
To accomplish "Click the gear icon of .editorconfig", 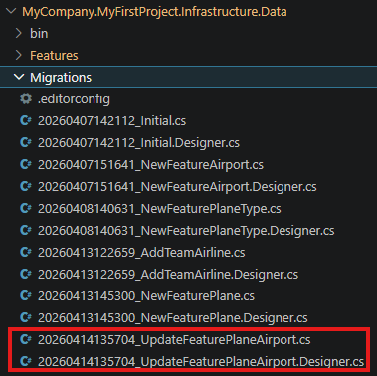I will (x=26, y=98).
